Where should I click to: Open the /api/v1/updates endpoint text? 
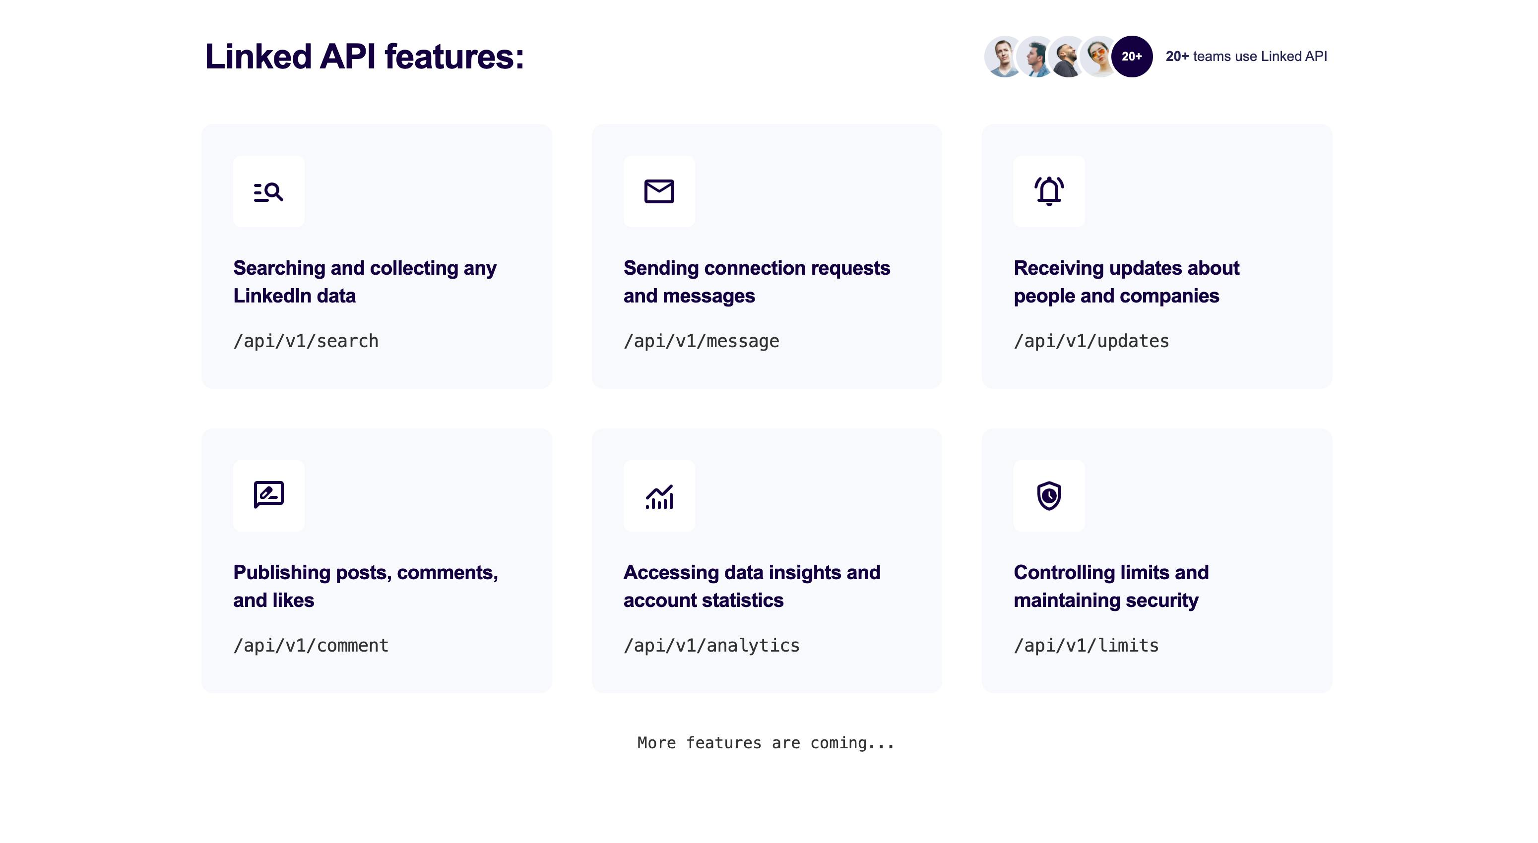[1091, 341]
